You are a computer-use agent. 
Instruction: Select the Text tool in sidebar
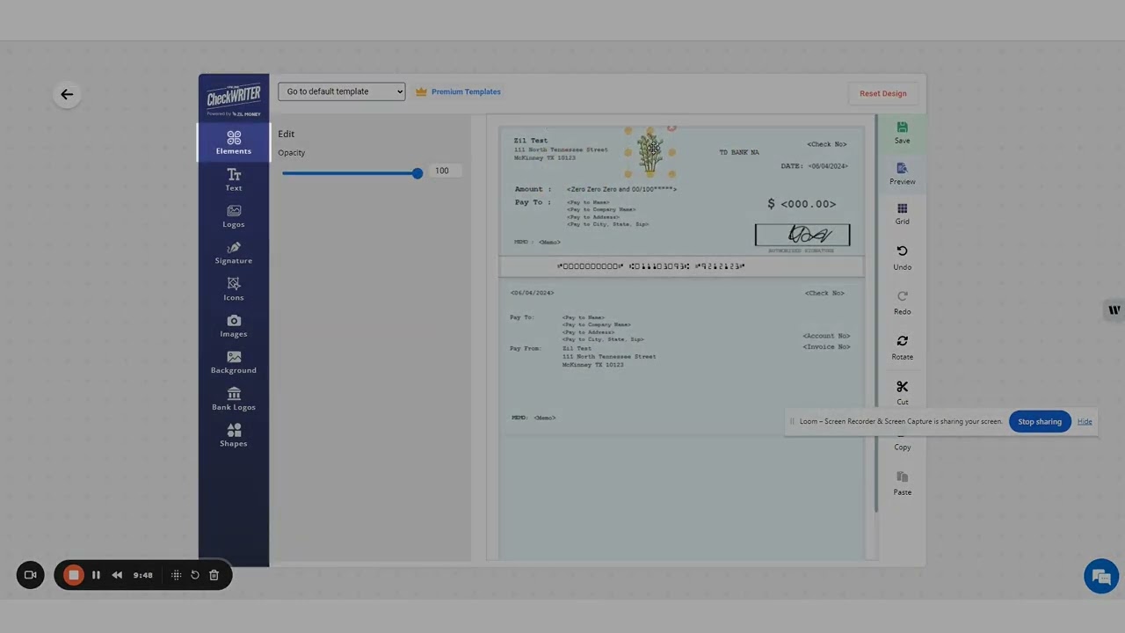point(233,179)
